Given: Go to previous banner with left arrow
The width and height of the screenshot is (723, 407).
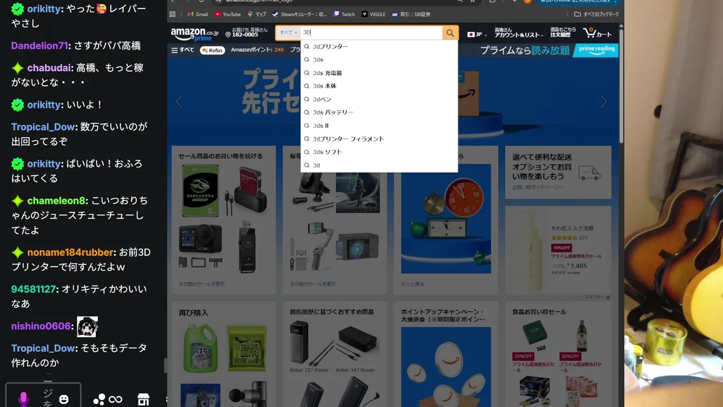Looking at the screenshot, I should 178,102.
